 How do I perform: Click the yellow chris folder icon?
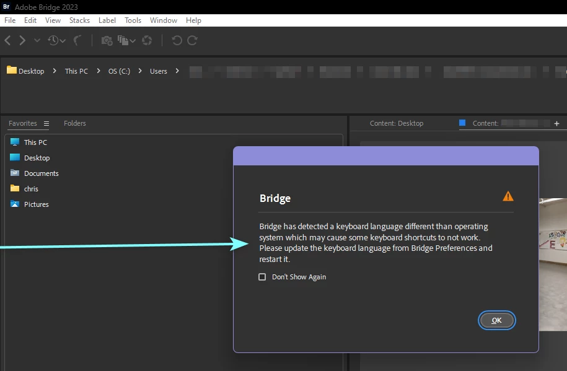tap(15, 188)
